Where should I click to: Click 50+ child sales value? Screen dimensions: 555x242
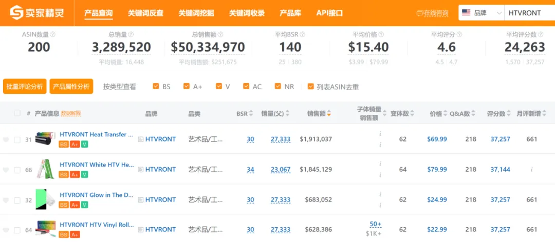376,225
